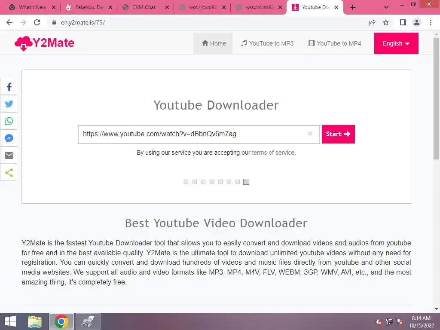Close the What's New tab
Viewport: 440px width, 330px height.
[x=54, y=8]
